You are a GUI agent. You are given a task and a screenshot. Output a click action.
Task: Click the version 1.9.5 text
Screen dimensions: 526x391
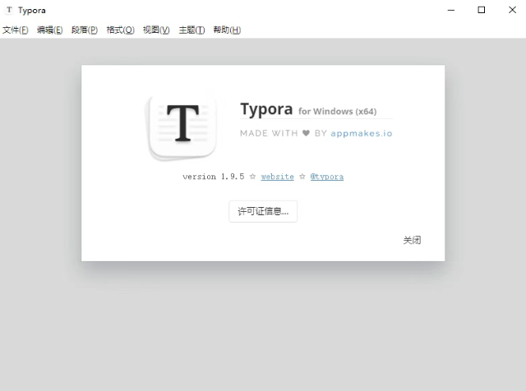point(214,177)
